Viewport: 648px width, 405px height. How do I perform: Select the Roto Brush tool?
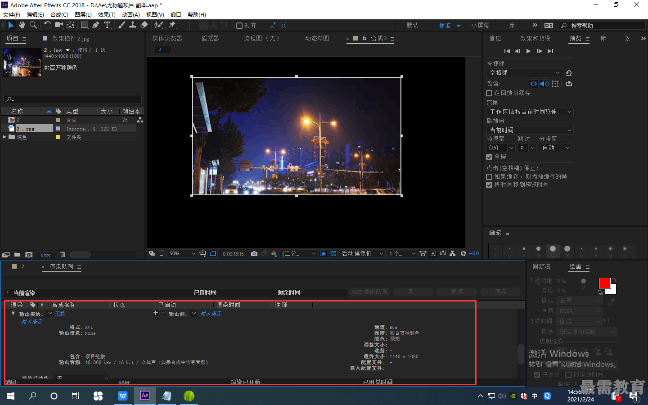click(158, 25)
